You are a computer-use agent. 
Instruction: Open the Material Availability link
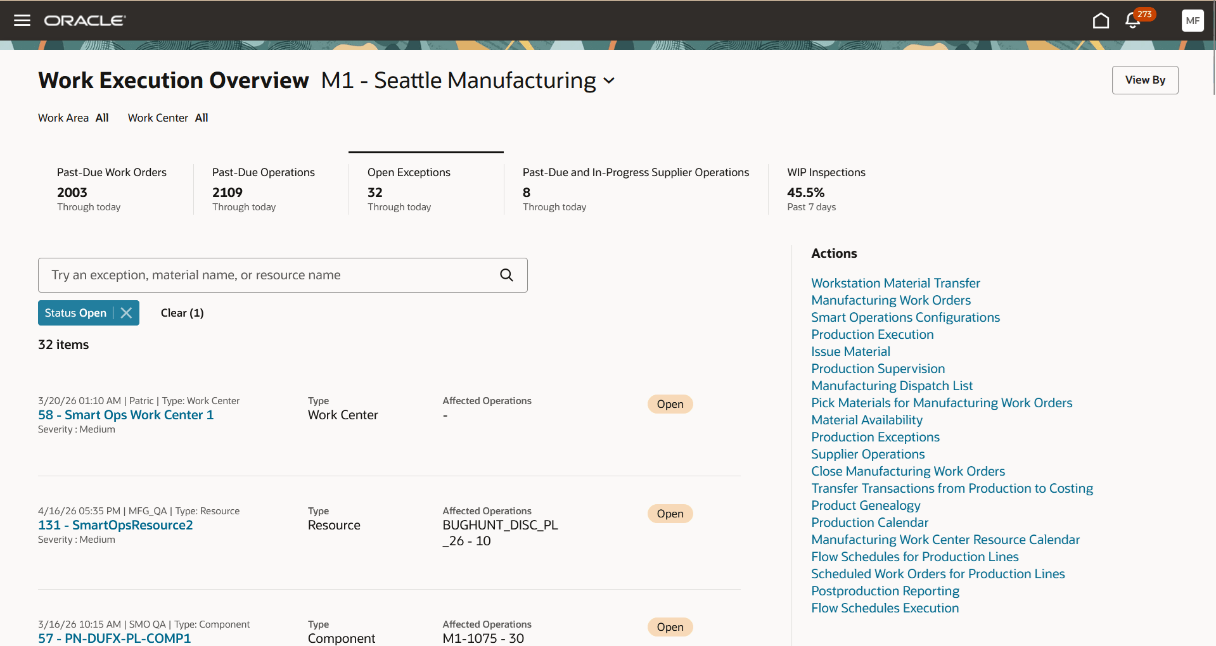click(867, 420)
